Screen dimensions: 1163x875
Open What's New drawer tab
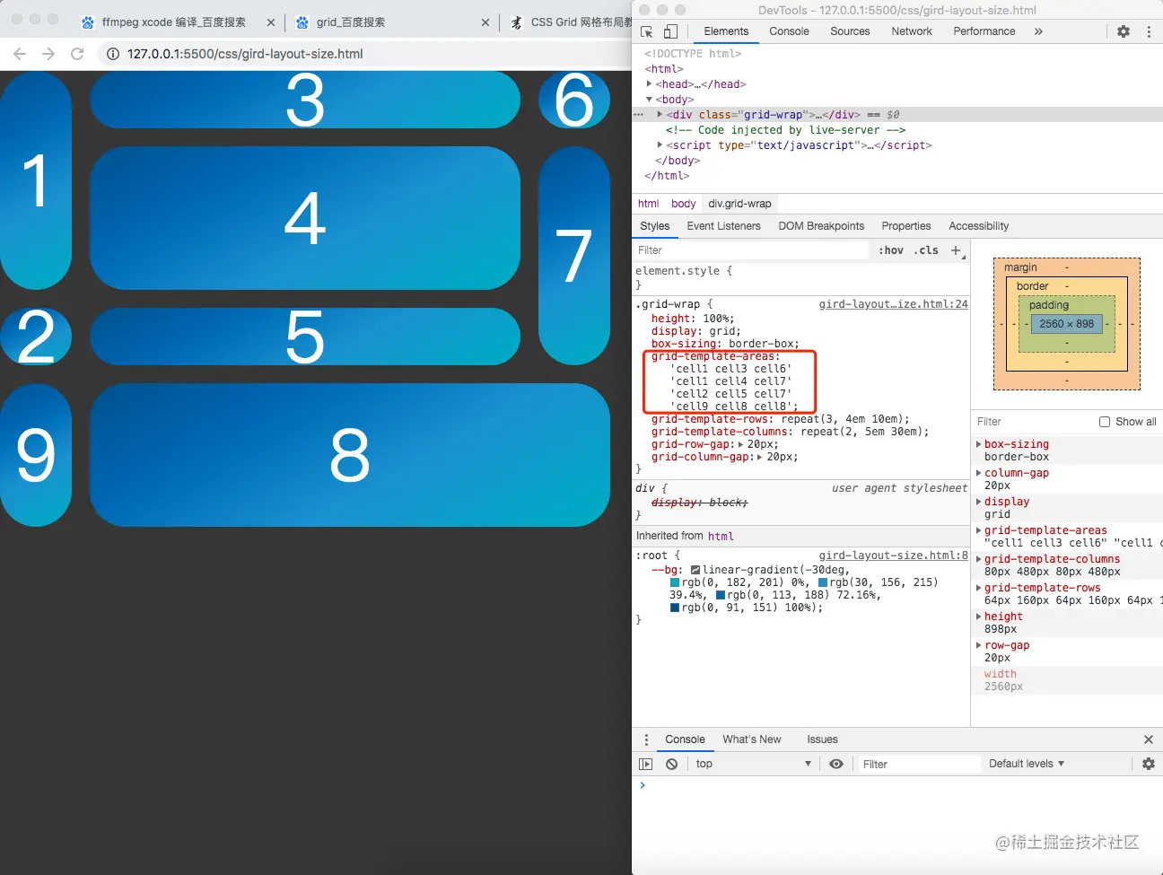(x=752, y=739)
